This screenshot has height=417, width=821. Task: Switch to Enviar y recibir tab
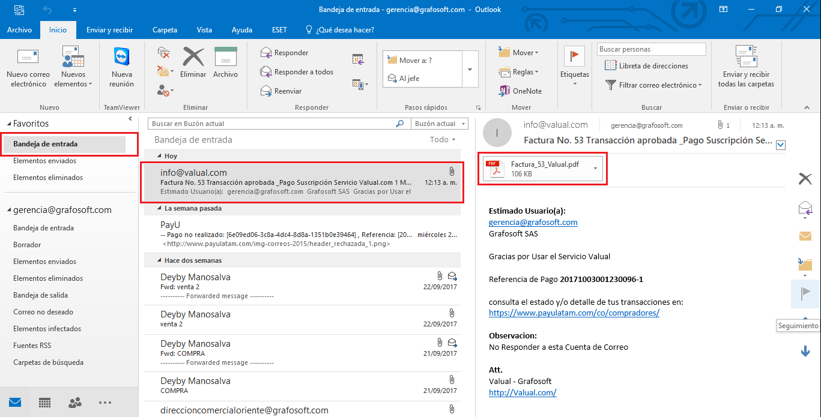click(109, 30)
